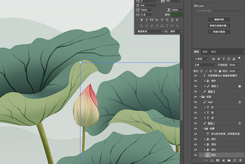Image resolution: width=245 pixels, height=164 pixels.
Task: Hide the 图层 1 layer
Action: pos(195,123)
